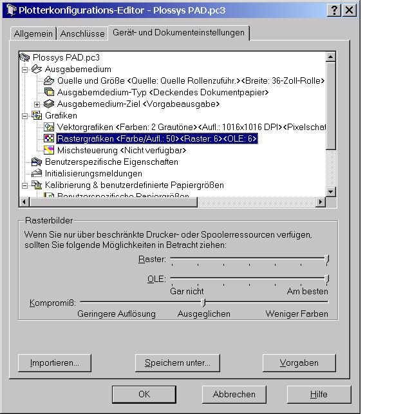The height and width of the screenshot is (414, 412).
Task: Click the Kalibrierung & Papiergrößen node icon
Action: click(x=37, y=185)
